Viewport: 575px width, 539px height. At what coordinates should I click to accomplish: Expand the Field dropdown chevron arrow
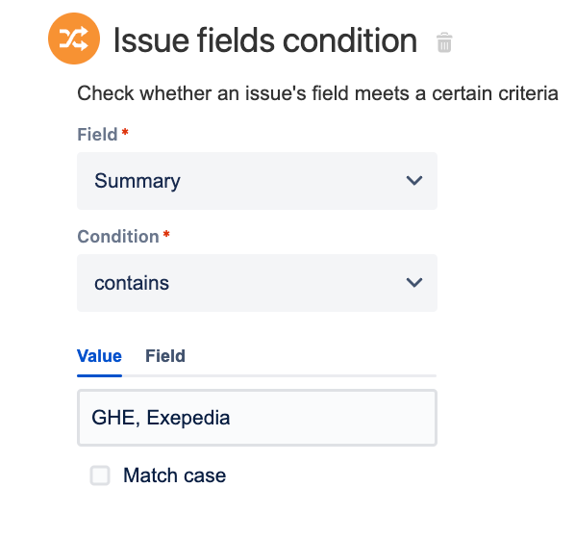click(414, 181)
